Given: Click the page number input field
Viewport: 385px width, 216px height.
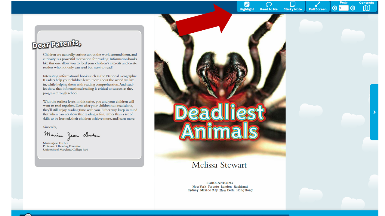Looking at the screenshot, I should pyautogui.click(x=343, y=8).
